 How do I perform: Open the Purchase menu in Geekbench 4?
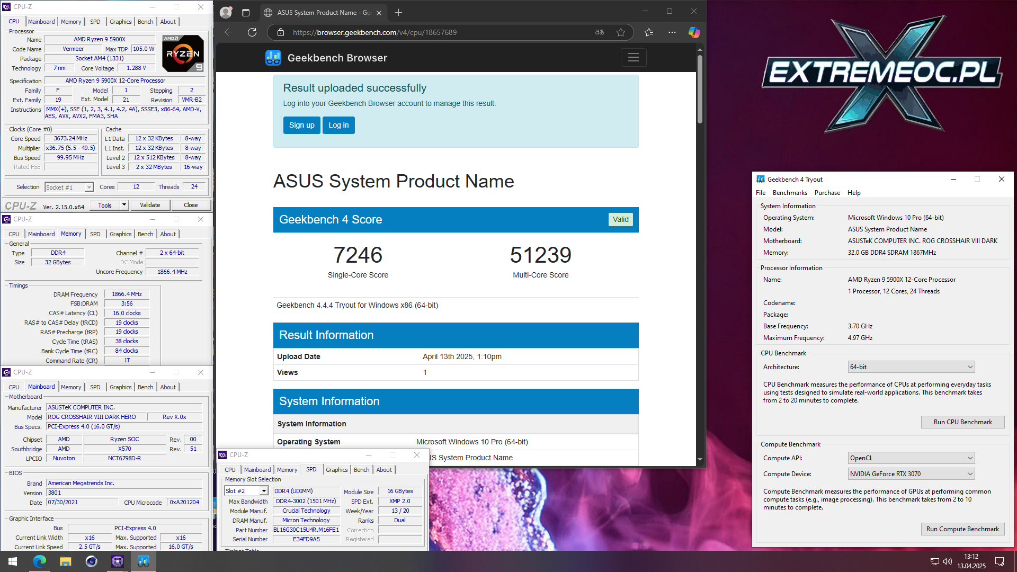827,193
